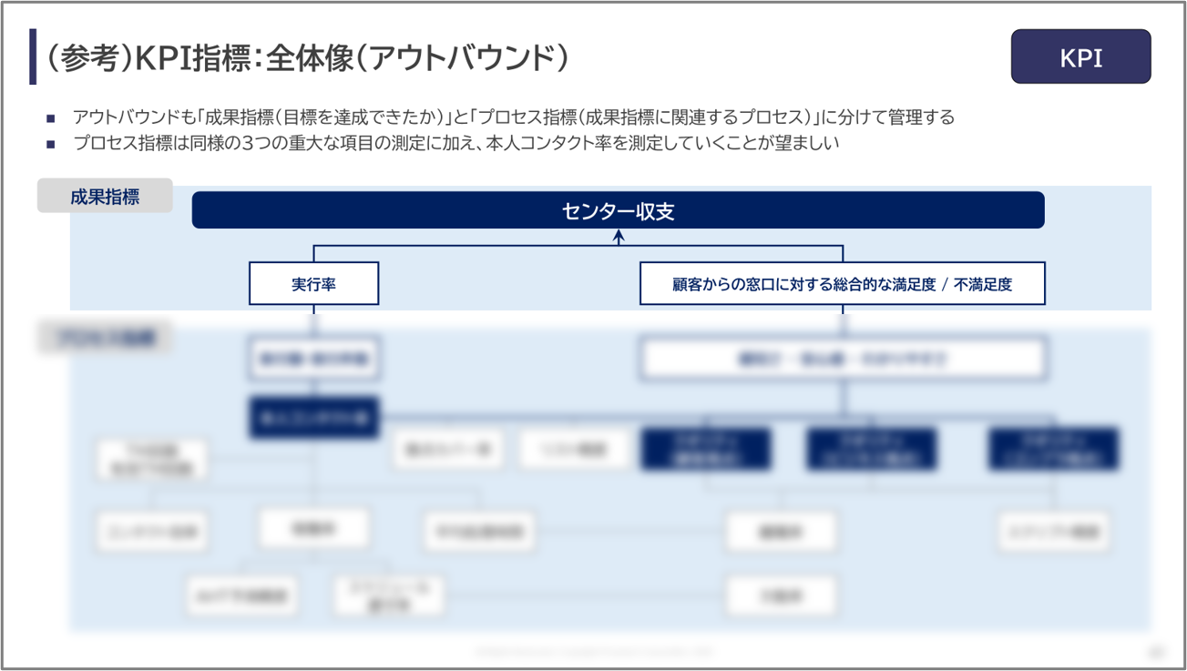Screen dimensions: 1187x671
Task: Select the dark blue accent bar beside the title
Action: coord(34,55)
